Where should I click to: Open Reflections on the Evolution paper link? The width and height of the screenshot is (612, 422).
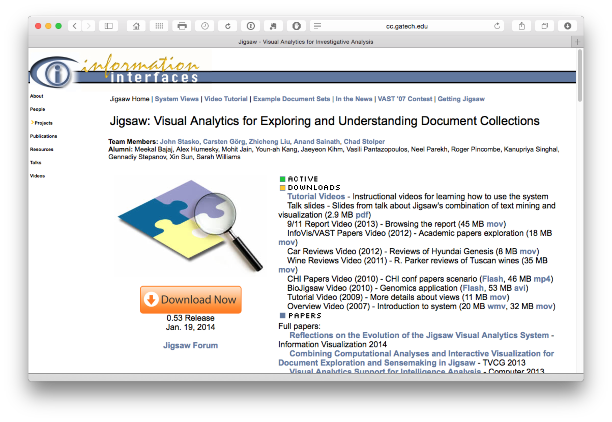coord(419,335)
